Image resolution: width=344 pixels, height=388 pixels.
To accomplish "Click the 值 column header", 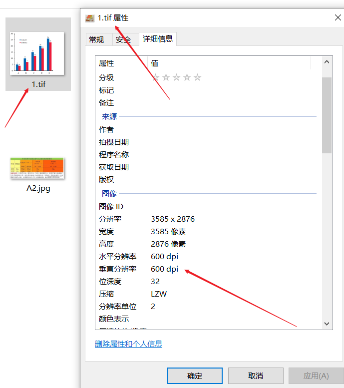I will pos(229,63).
